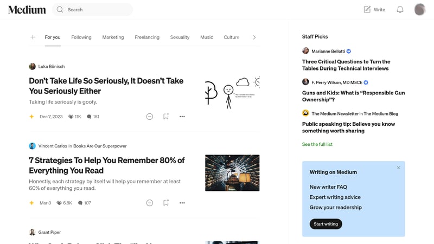Click into the Search field

tap(98, 9)
